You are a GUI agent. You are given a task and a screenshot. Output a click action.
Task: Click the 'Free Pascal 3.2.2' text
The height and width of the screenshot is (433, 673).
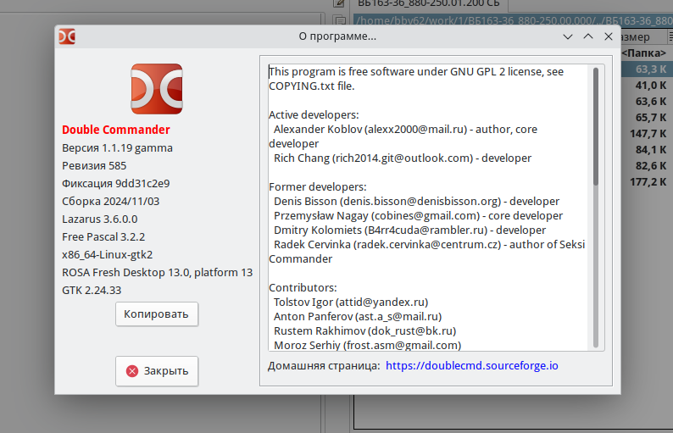(x=103, y=237)
